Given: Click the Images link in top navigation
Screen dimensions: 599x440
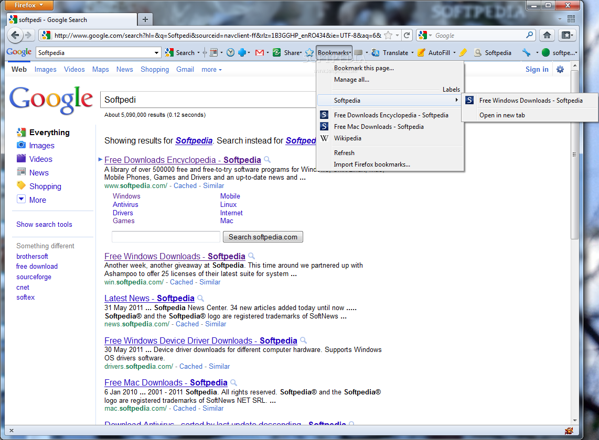Looking at the screenshot, I should click(x=46, y=70).
